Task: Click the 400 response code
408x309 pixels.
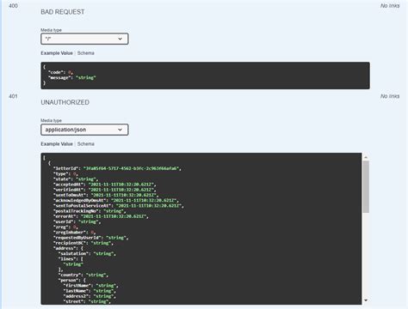Action: [x=13, y=6]
